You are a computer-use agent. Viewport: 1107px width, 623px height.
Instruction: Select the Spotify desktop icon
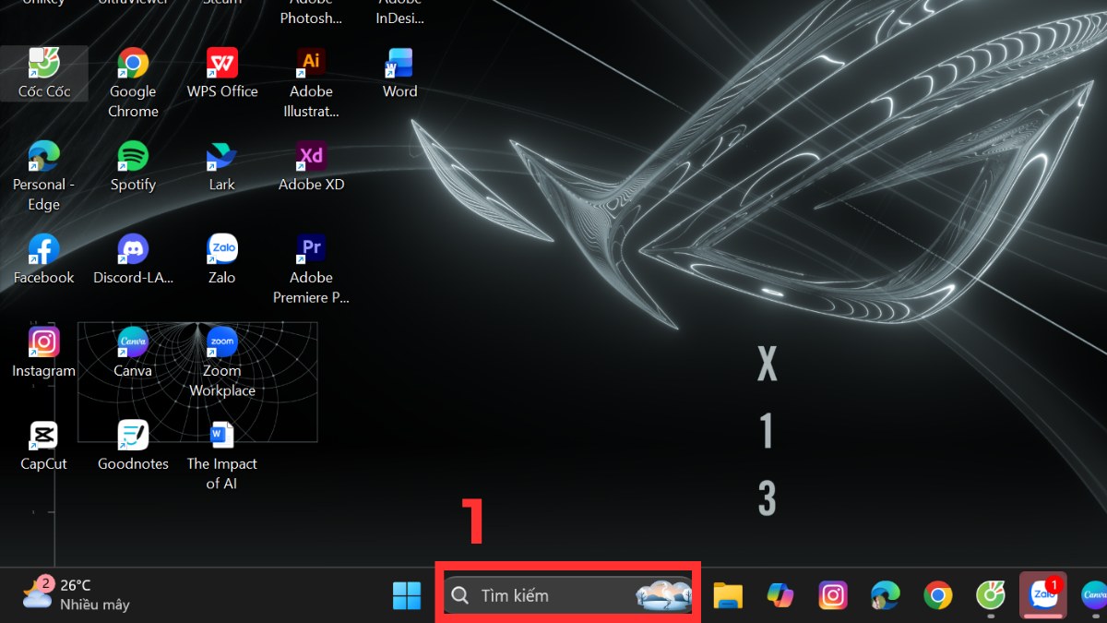pyautogui.click(x=133, y=166)
